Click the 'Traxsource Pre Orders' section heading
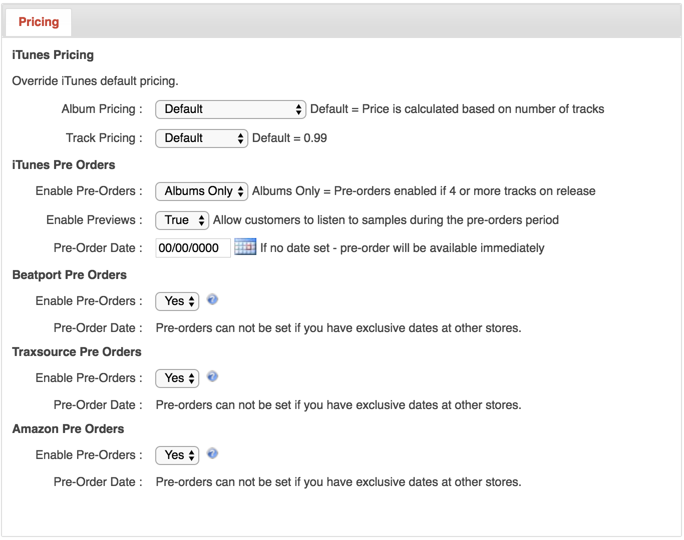This screenshot has height=540, width=684. point(77,352)
